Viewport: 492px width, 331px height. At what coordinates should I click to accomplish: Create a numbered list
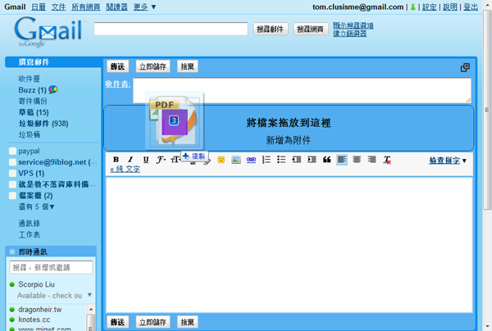(266, 160)
